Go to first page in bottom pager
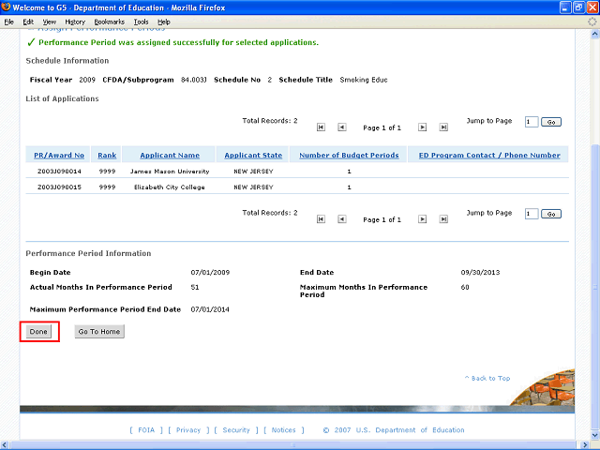This screenshot has height=450, width=600. click(321, 218)
